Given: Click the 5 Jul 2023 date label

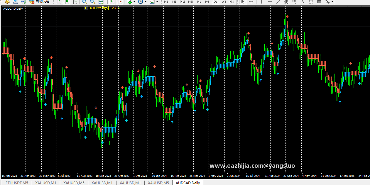Looking at the screenshot, I should tap(64, 176).
